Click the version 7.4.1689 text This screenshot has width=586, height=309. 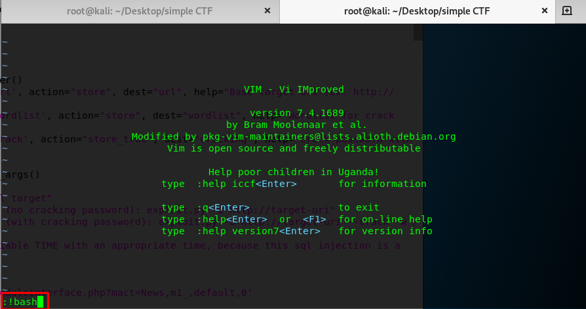[x=297, y=113]
